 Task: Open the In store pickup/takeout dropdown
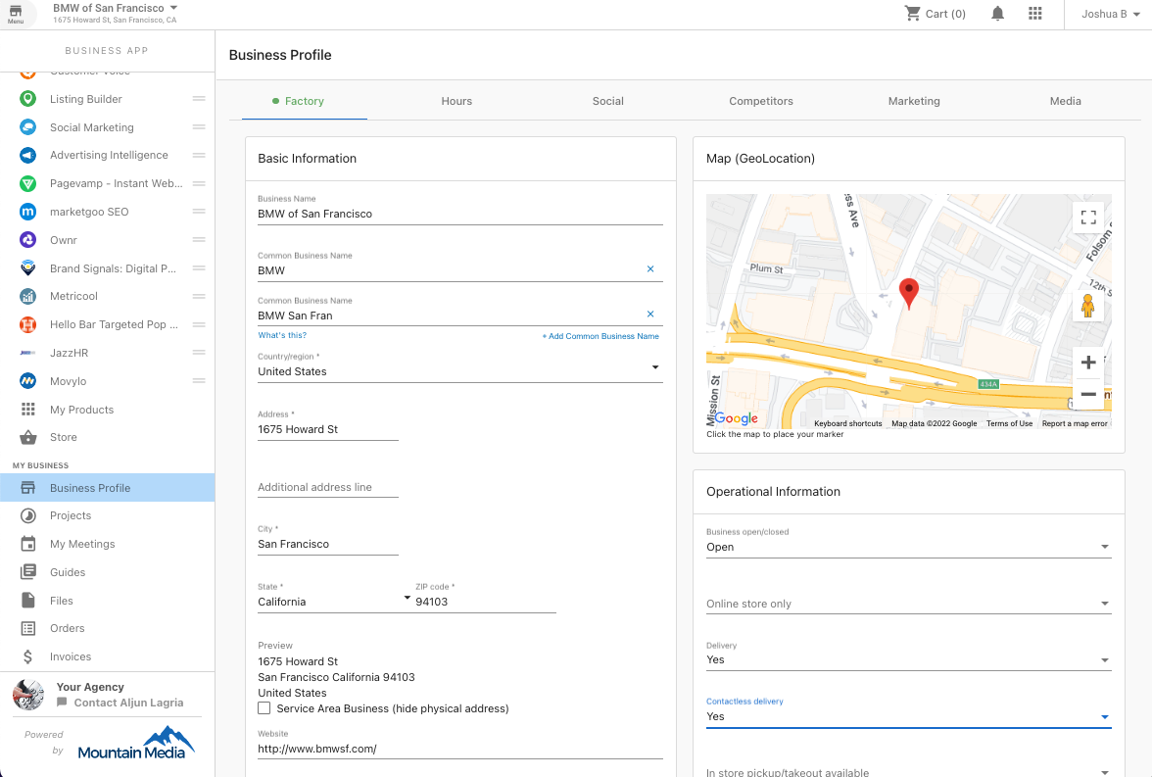click(908, 770)
